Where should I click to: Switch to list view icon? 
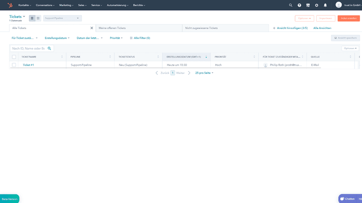pos(32,18)
